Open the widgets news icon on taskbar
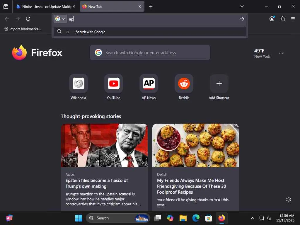 [9, 218]
